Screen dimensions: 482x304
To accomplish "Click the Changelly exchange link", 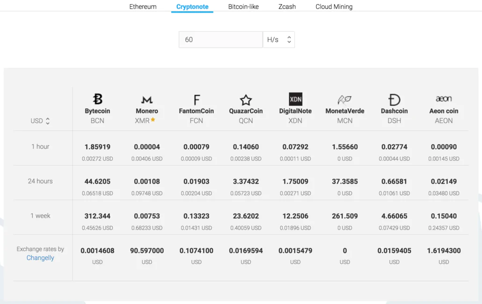I will click(x=40, y=258).
